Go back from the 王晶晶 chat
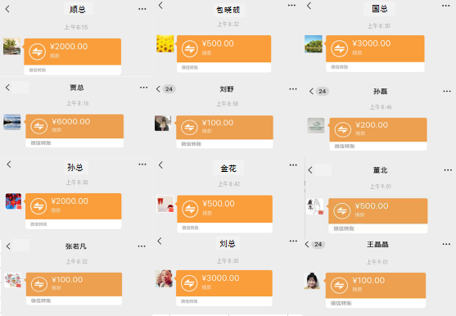The height and width of the screenshot is (316, 456). pyautogui.click(x=307, y=244)
